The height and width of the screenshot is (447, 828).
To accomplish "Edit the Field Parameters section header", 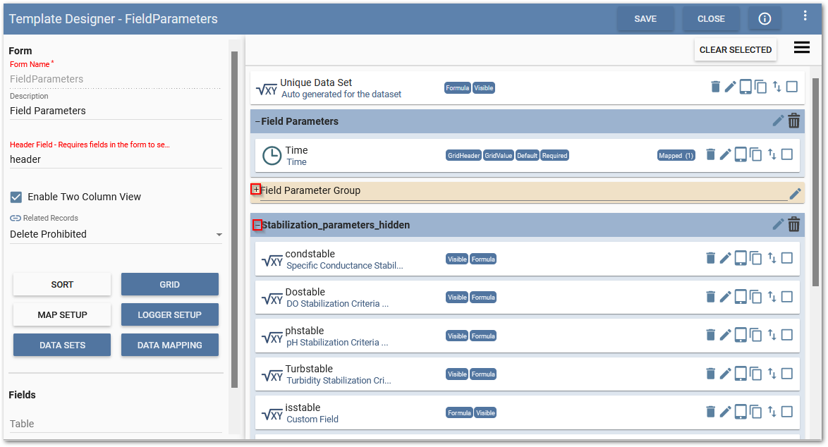I will tap(778, 121).
